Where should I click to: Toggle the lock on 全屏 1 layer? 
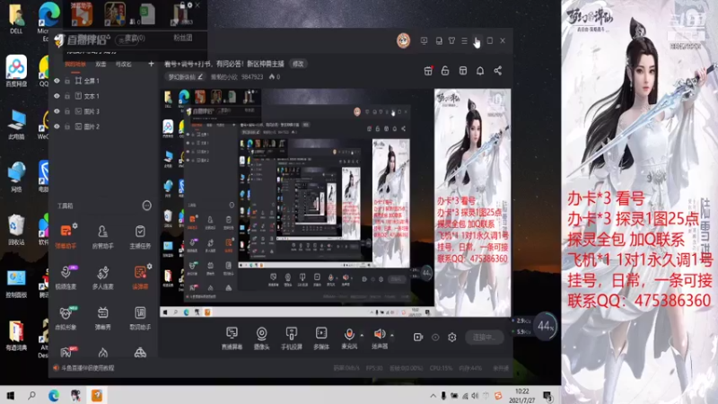coord(67,81)
